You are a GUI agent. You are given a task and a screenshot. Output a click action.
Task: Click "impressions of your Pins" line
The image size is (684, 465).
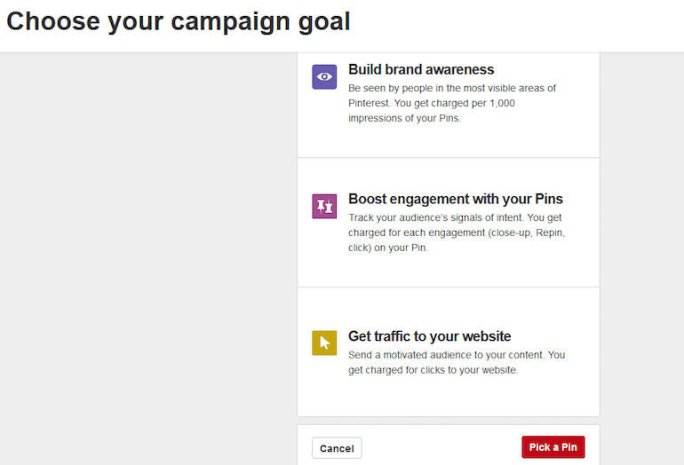click(x=404, y=119)
